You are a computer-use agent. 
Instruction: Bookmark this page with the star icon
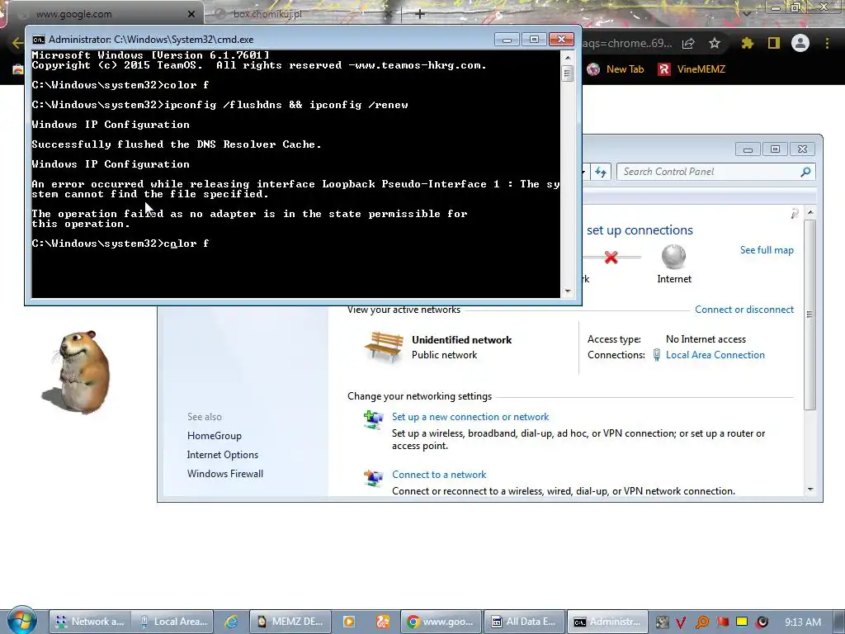click(715, 43)
